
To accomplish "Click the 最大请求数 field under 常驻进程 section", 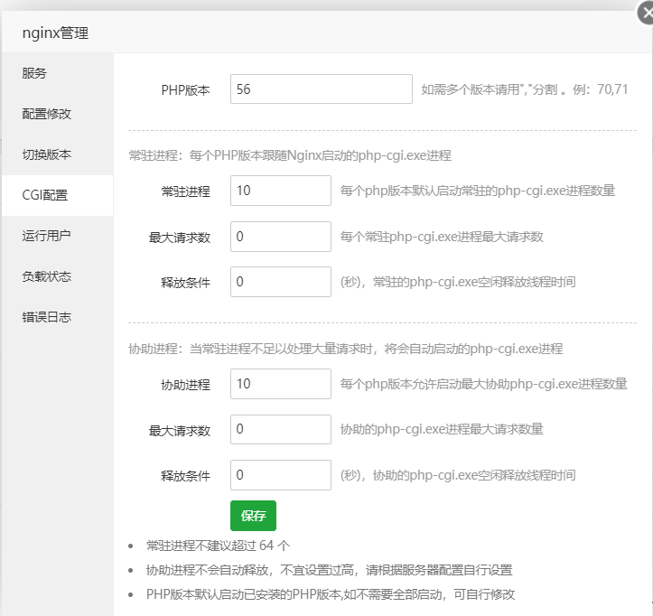I will pos(281,237).
